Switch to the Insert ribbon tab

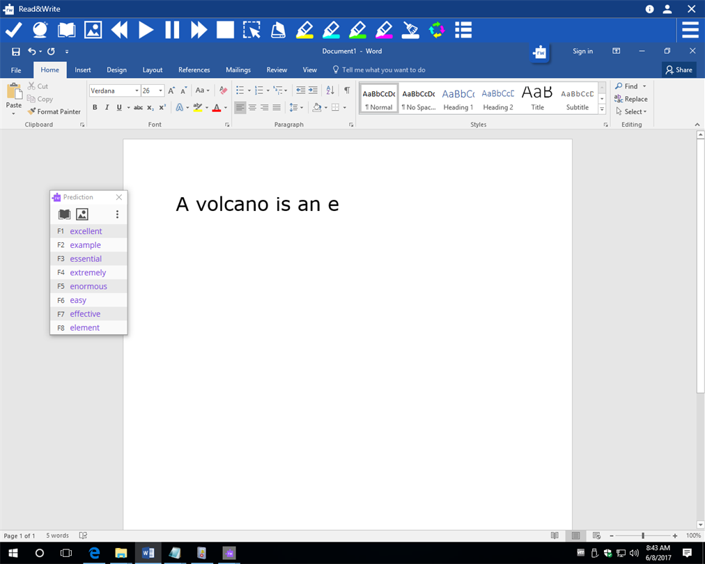click(83, 70)
